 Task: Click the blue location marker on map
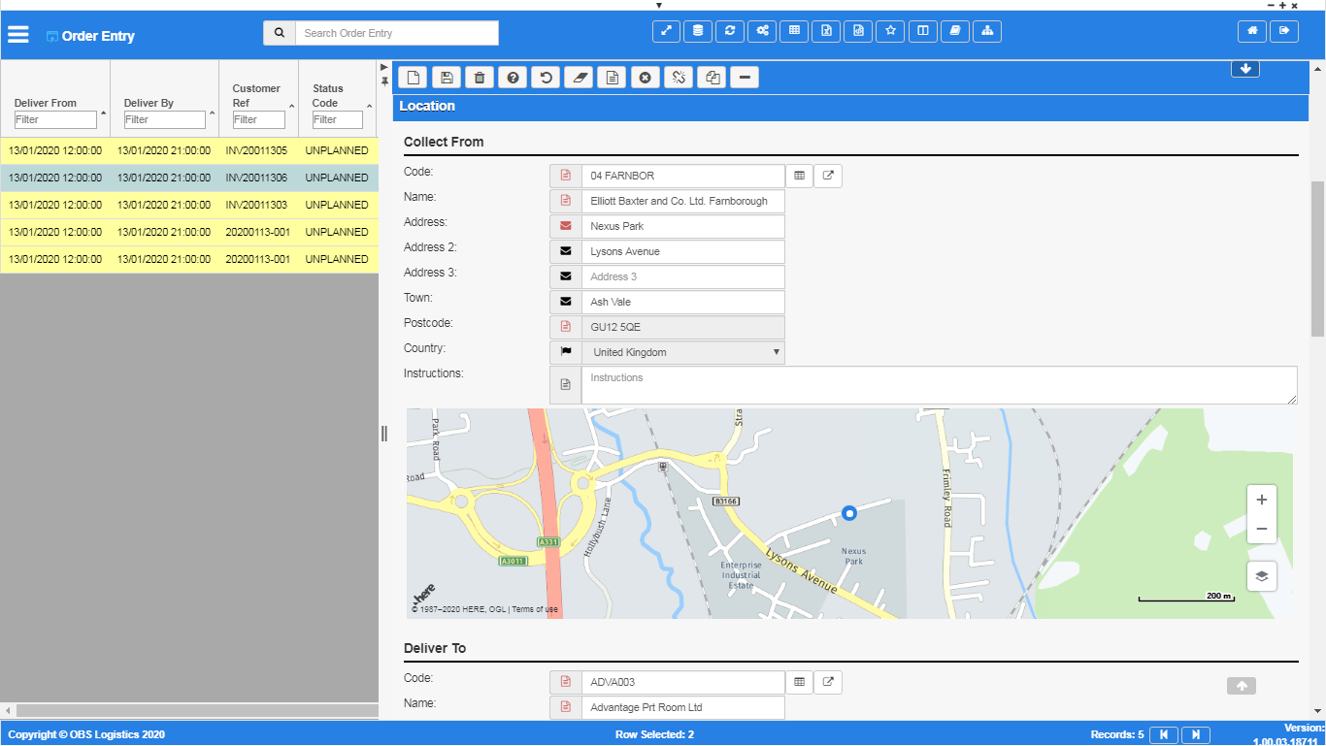click(x=849, y=512)
